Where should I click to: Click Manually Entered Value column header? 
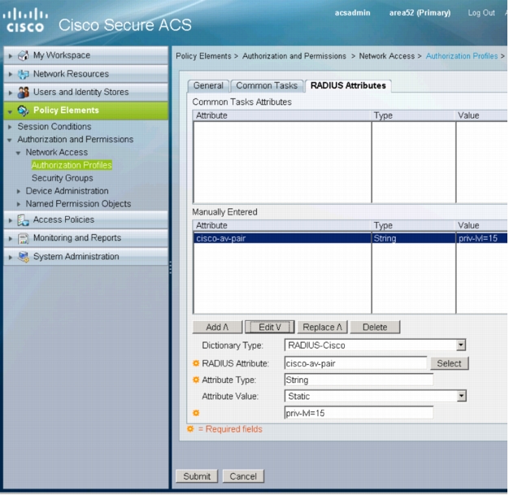click(x=481, y=226)
